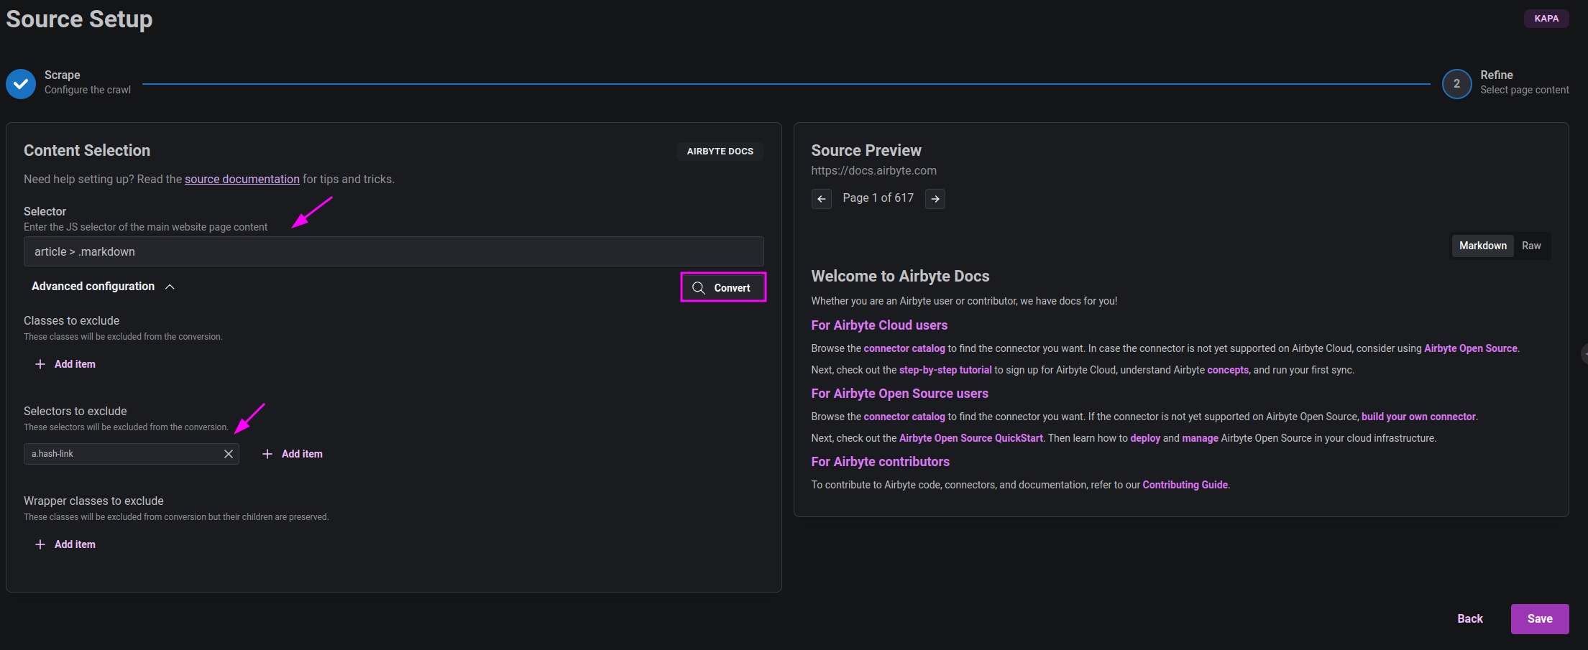1588x650 pixels.
Task: Click the Convert button
Action: tap(723, 287)
